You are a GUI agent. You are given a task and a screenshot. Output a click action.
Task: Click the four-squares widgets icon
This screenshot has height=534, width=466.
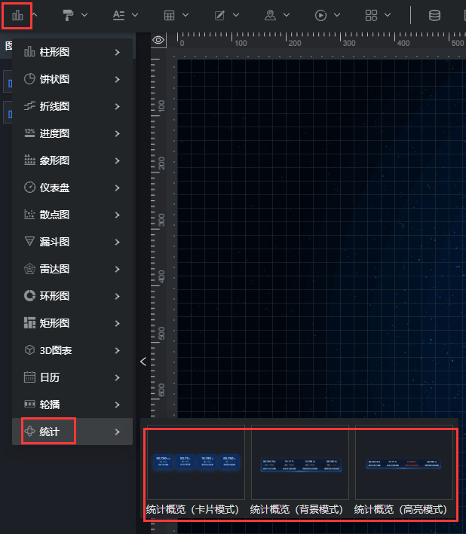pos(371,15)
